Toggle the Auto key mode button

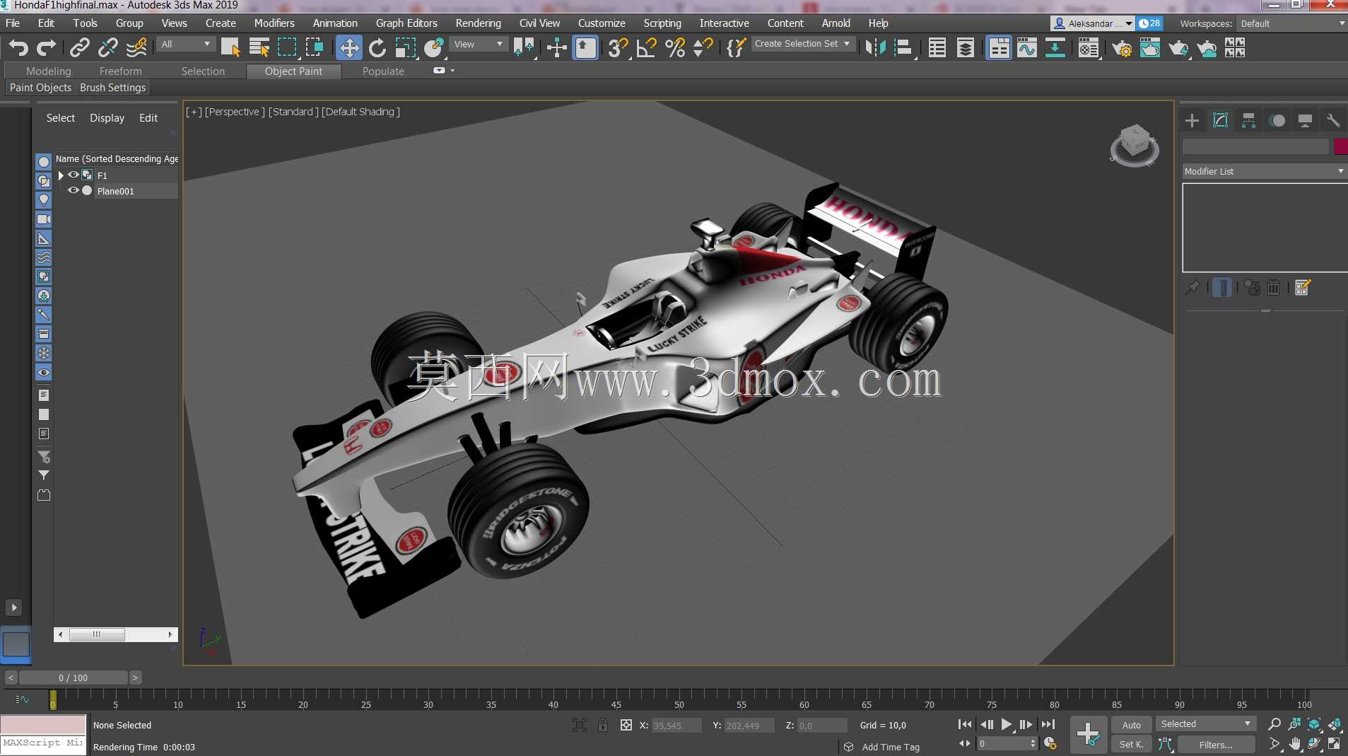tap(1131, 725)
